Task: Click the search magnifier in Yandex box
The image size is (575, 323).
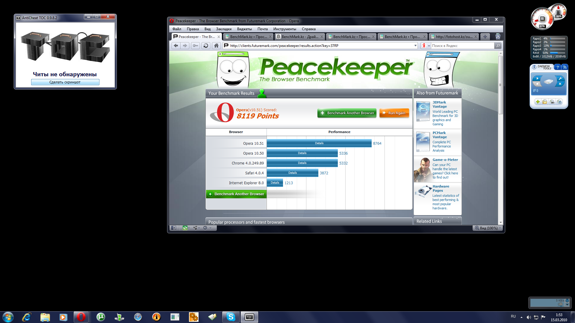Action: pos(498,45)
